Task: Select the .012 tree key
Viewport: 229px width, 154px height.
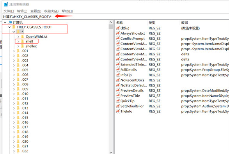Action: (x=25, y=103)
